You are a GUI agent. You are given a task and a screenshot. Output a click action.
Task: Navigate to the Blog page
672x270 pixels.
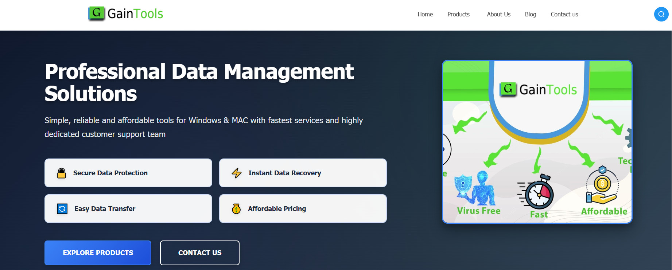tap(531, 14)
